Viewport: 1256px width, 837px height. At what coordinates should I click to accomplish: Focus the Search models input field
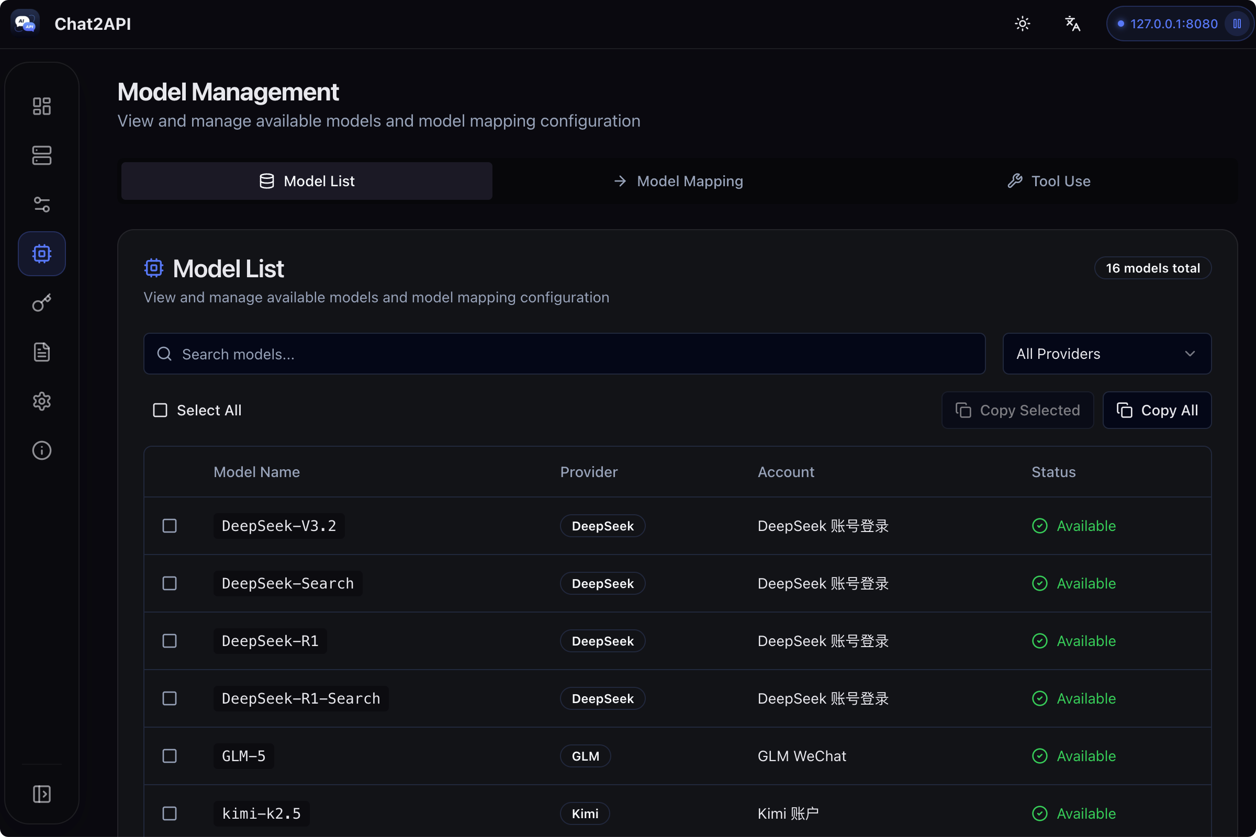coord(564,354)
